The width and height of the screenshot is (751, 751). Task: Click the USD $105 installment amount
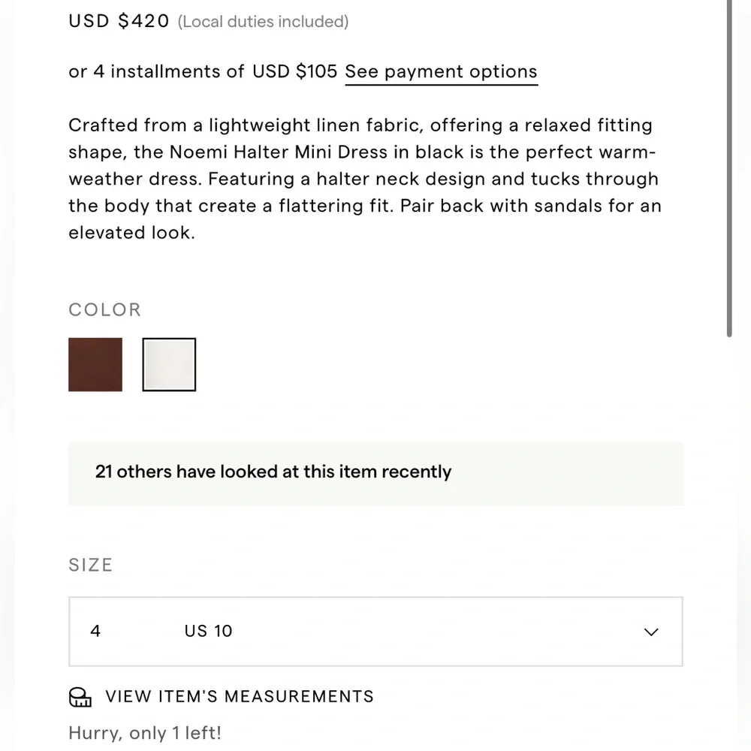tap(294, 71)
